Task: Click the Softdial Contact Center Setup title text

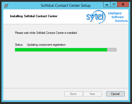Action: [x=66, y=6]
